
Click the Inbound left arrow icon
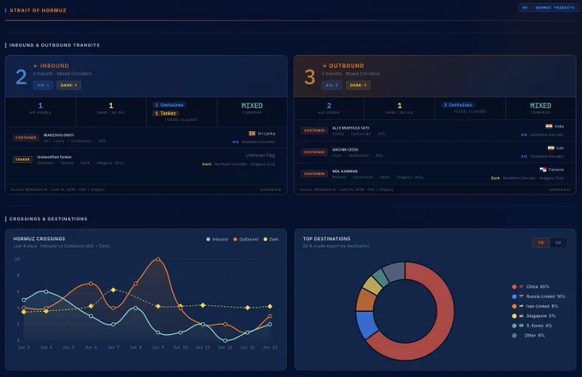[x=36, y=66]
